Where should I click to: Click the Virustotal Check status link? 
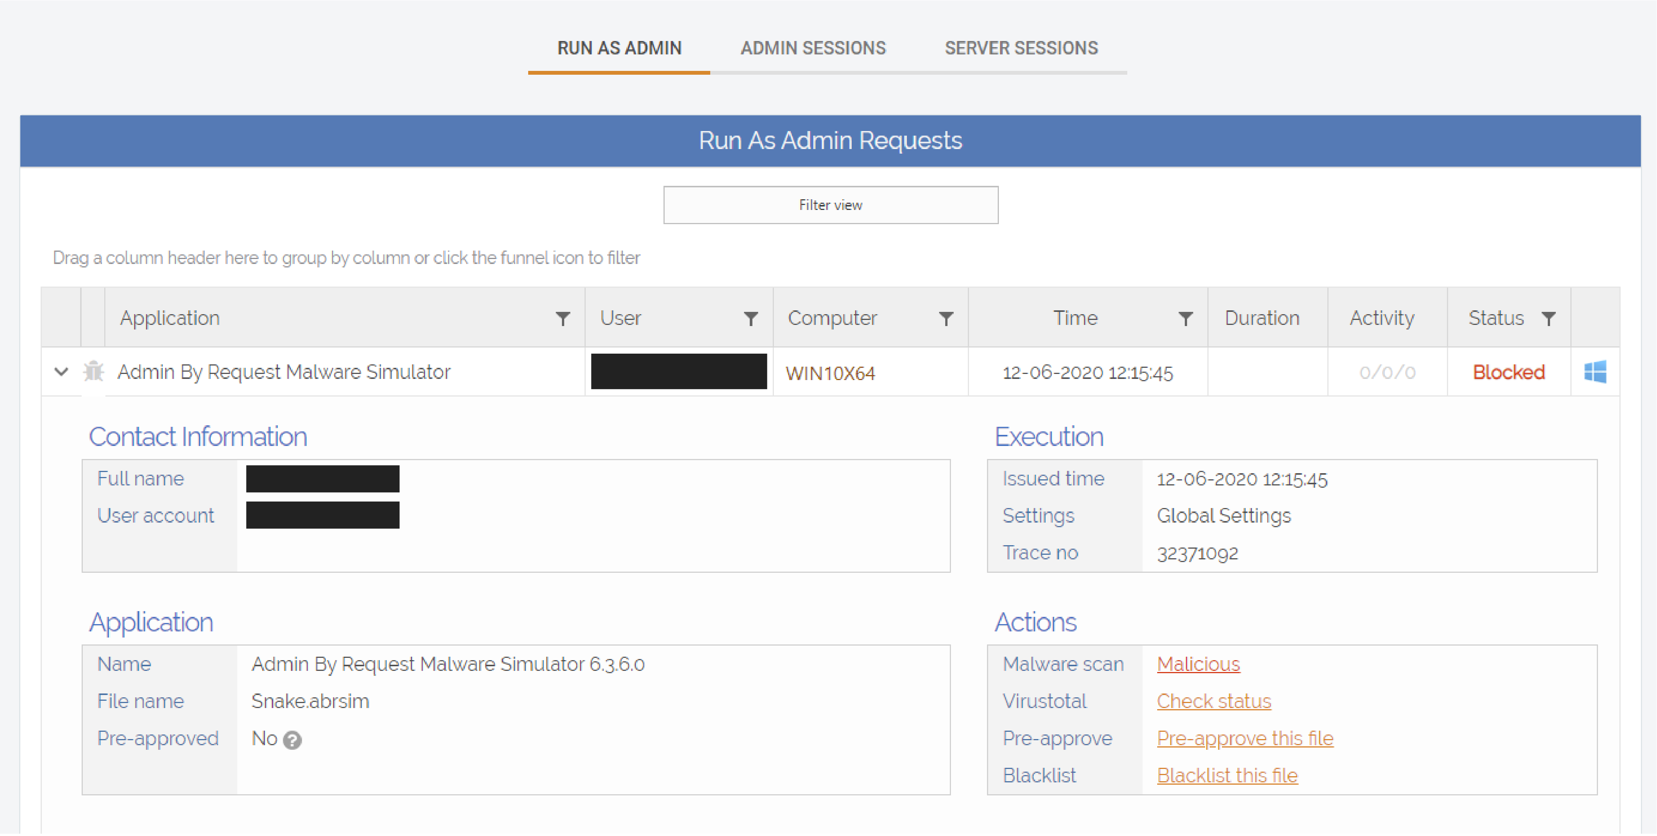point(1214,702)
